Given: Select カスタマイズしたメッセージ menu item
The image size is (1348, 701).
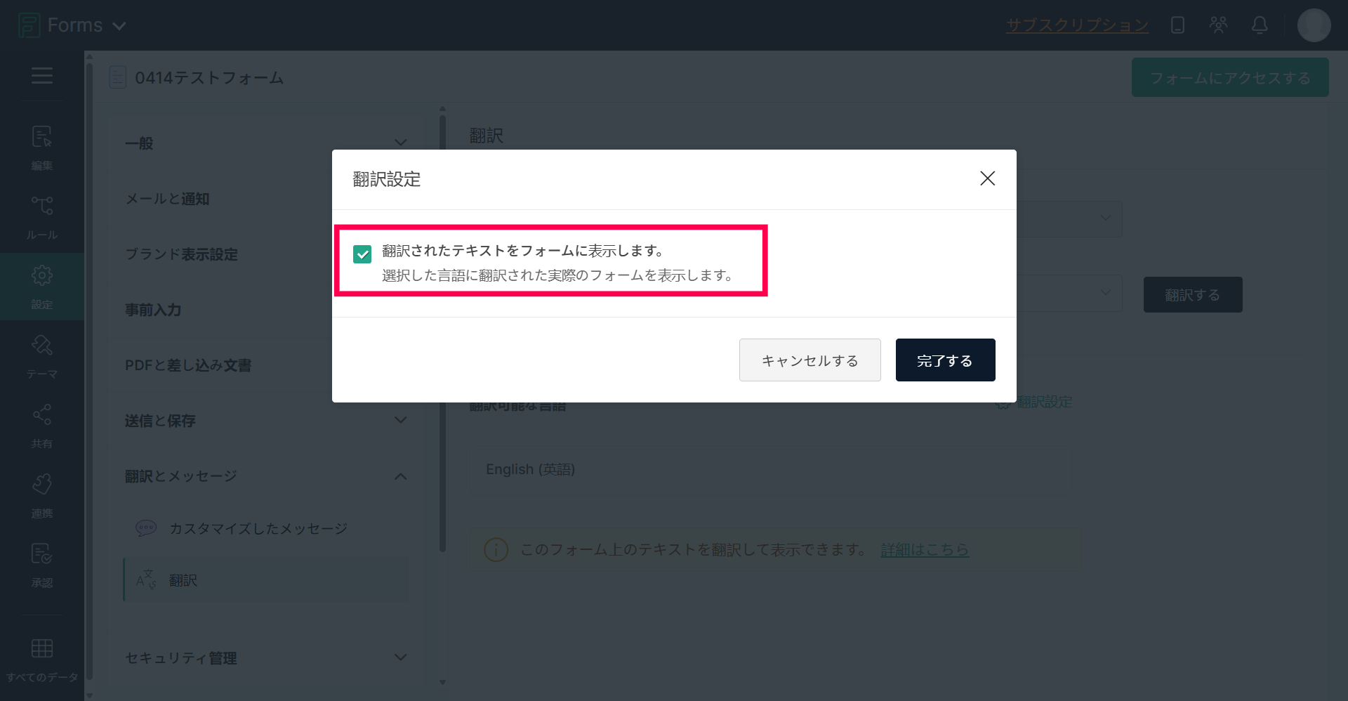Looking at the screenshot, I should 258,528.
